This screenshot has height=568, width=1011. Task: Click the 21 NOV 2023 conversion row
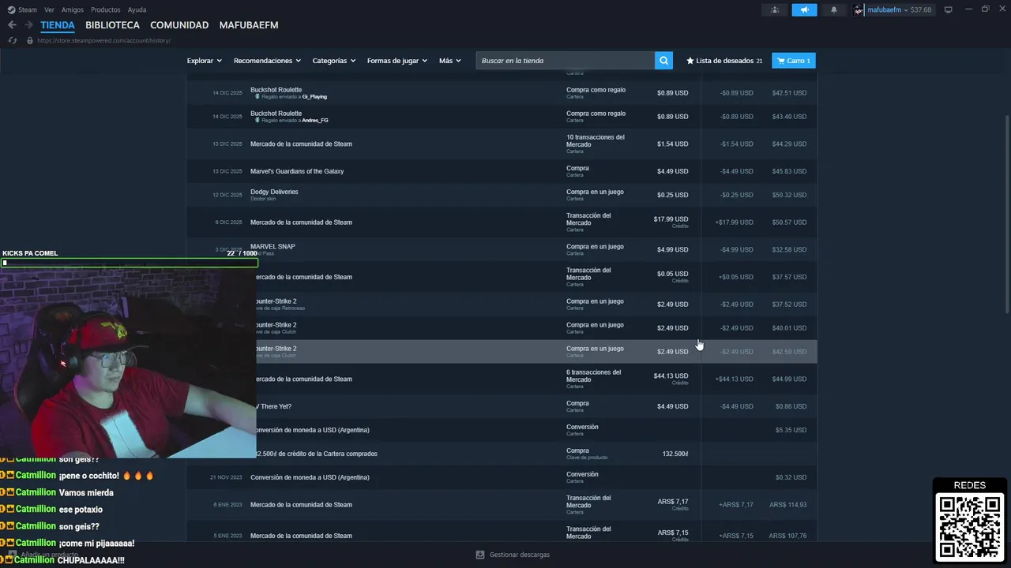(x=502, y=477)
